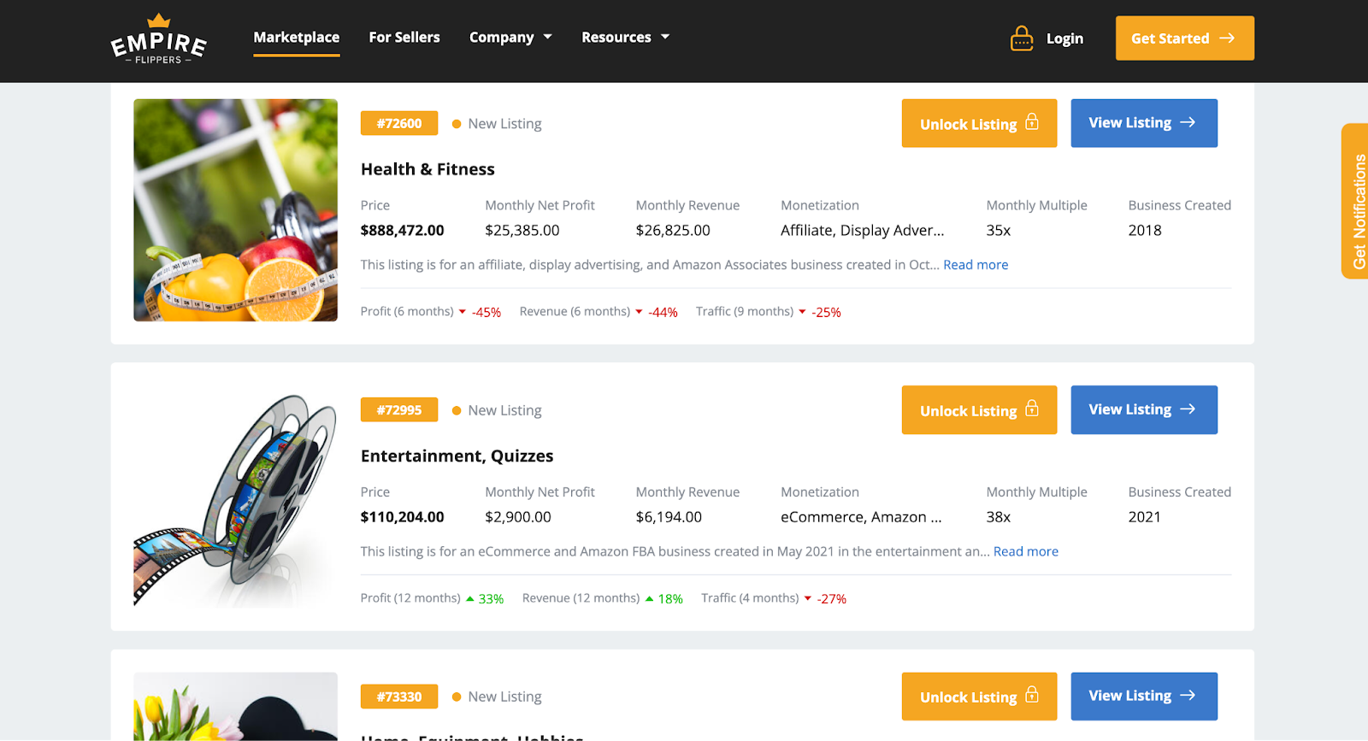Click lock icon on listing #73330 Unlock button
The height and width of the screenshot is (741, 1368).
tap(1032, 696)
